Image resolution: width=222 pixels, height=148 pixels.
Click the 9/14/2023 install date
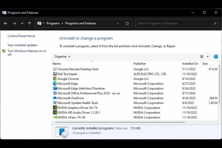click(189, 79)
